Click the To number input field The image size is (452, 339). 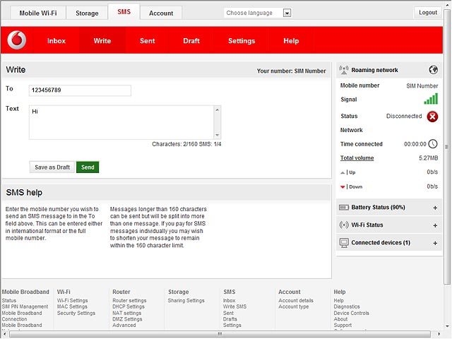[x=80, y=90]
